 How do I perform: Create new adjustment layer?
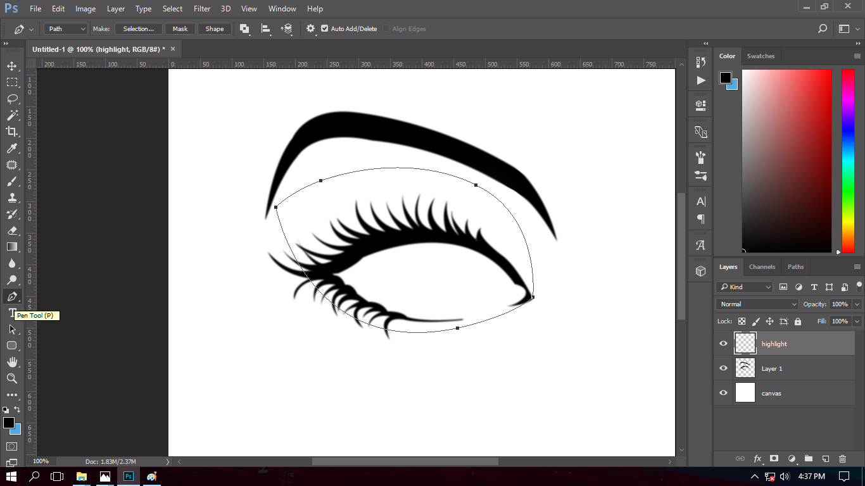click(791, 458)
